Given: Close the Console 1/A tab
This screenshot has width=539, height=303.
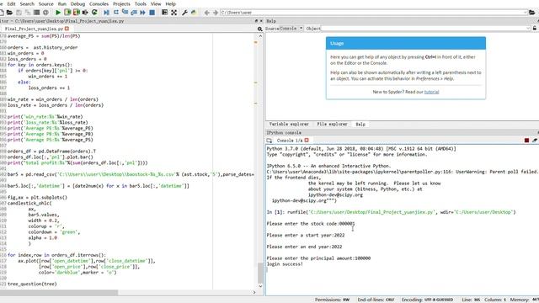Looking at the screenshot, I should [307, 141].
